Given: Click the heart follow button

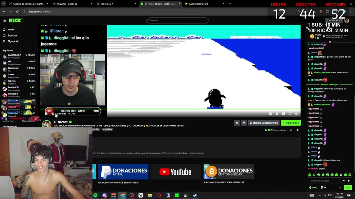Looking at the screenshot, I should pos(244,123).
